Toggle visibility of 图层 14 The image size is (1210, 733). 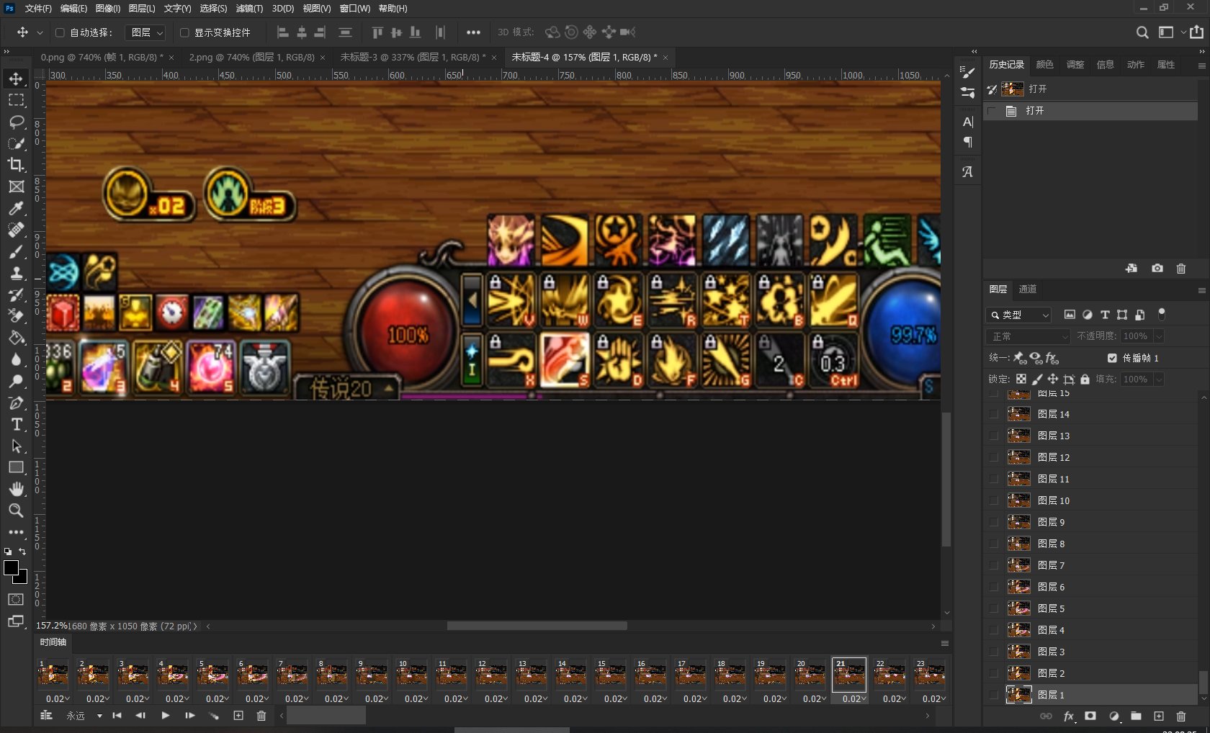point(994,414)
